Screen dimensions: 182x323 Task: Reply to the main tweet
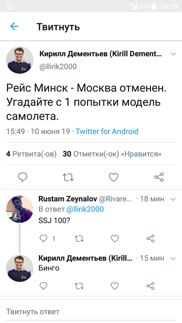point(23,177)
